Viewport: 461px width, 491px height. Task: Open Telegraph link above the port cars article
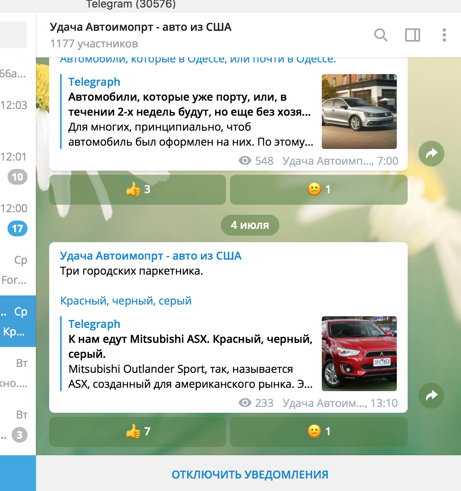[x=94, y=82]
